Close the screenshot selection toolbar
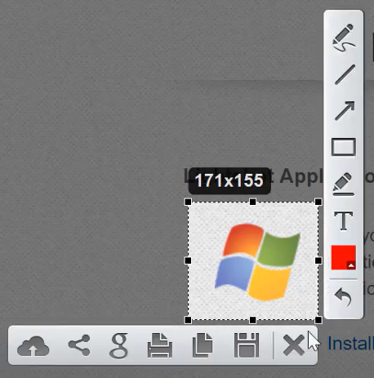The image size is (374, 378). [x=294, y=345]
